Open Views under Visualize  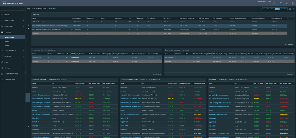(x=7, y=41)
